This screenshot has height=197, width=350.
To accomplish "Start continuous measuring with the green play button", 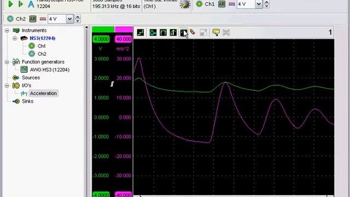I will click(x=10, y=4).
